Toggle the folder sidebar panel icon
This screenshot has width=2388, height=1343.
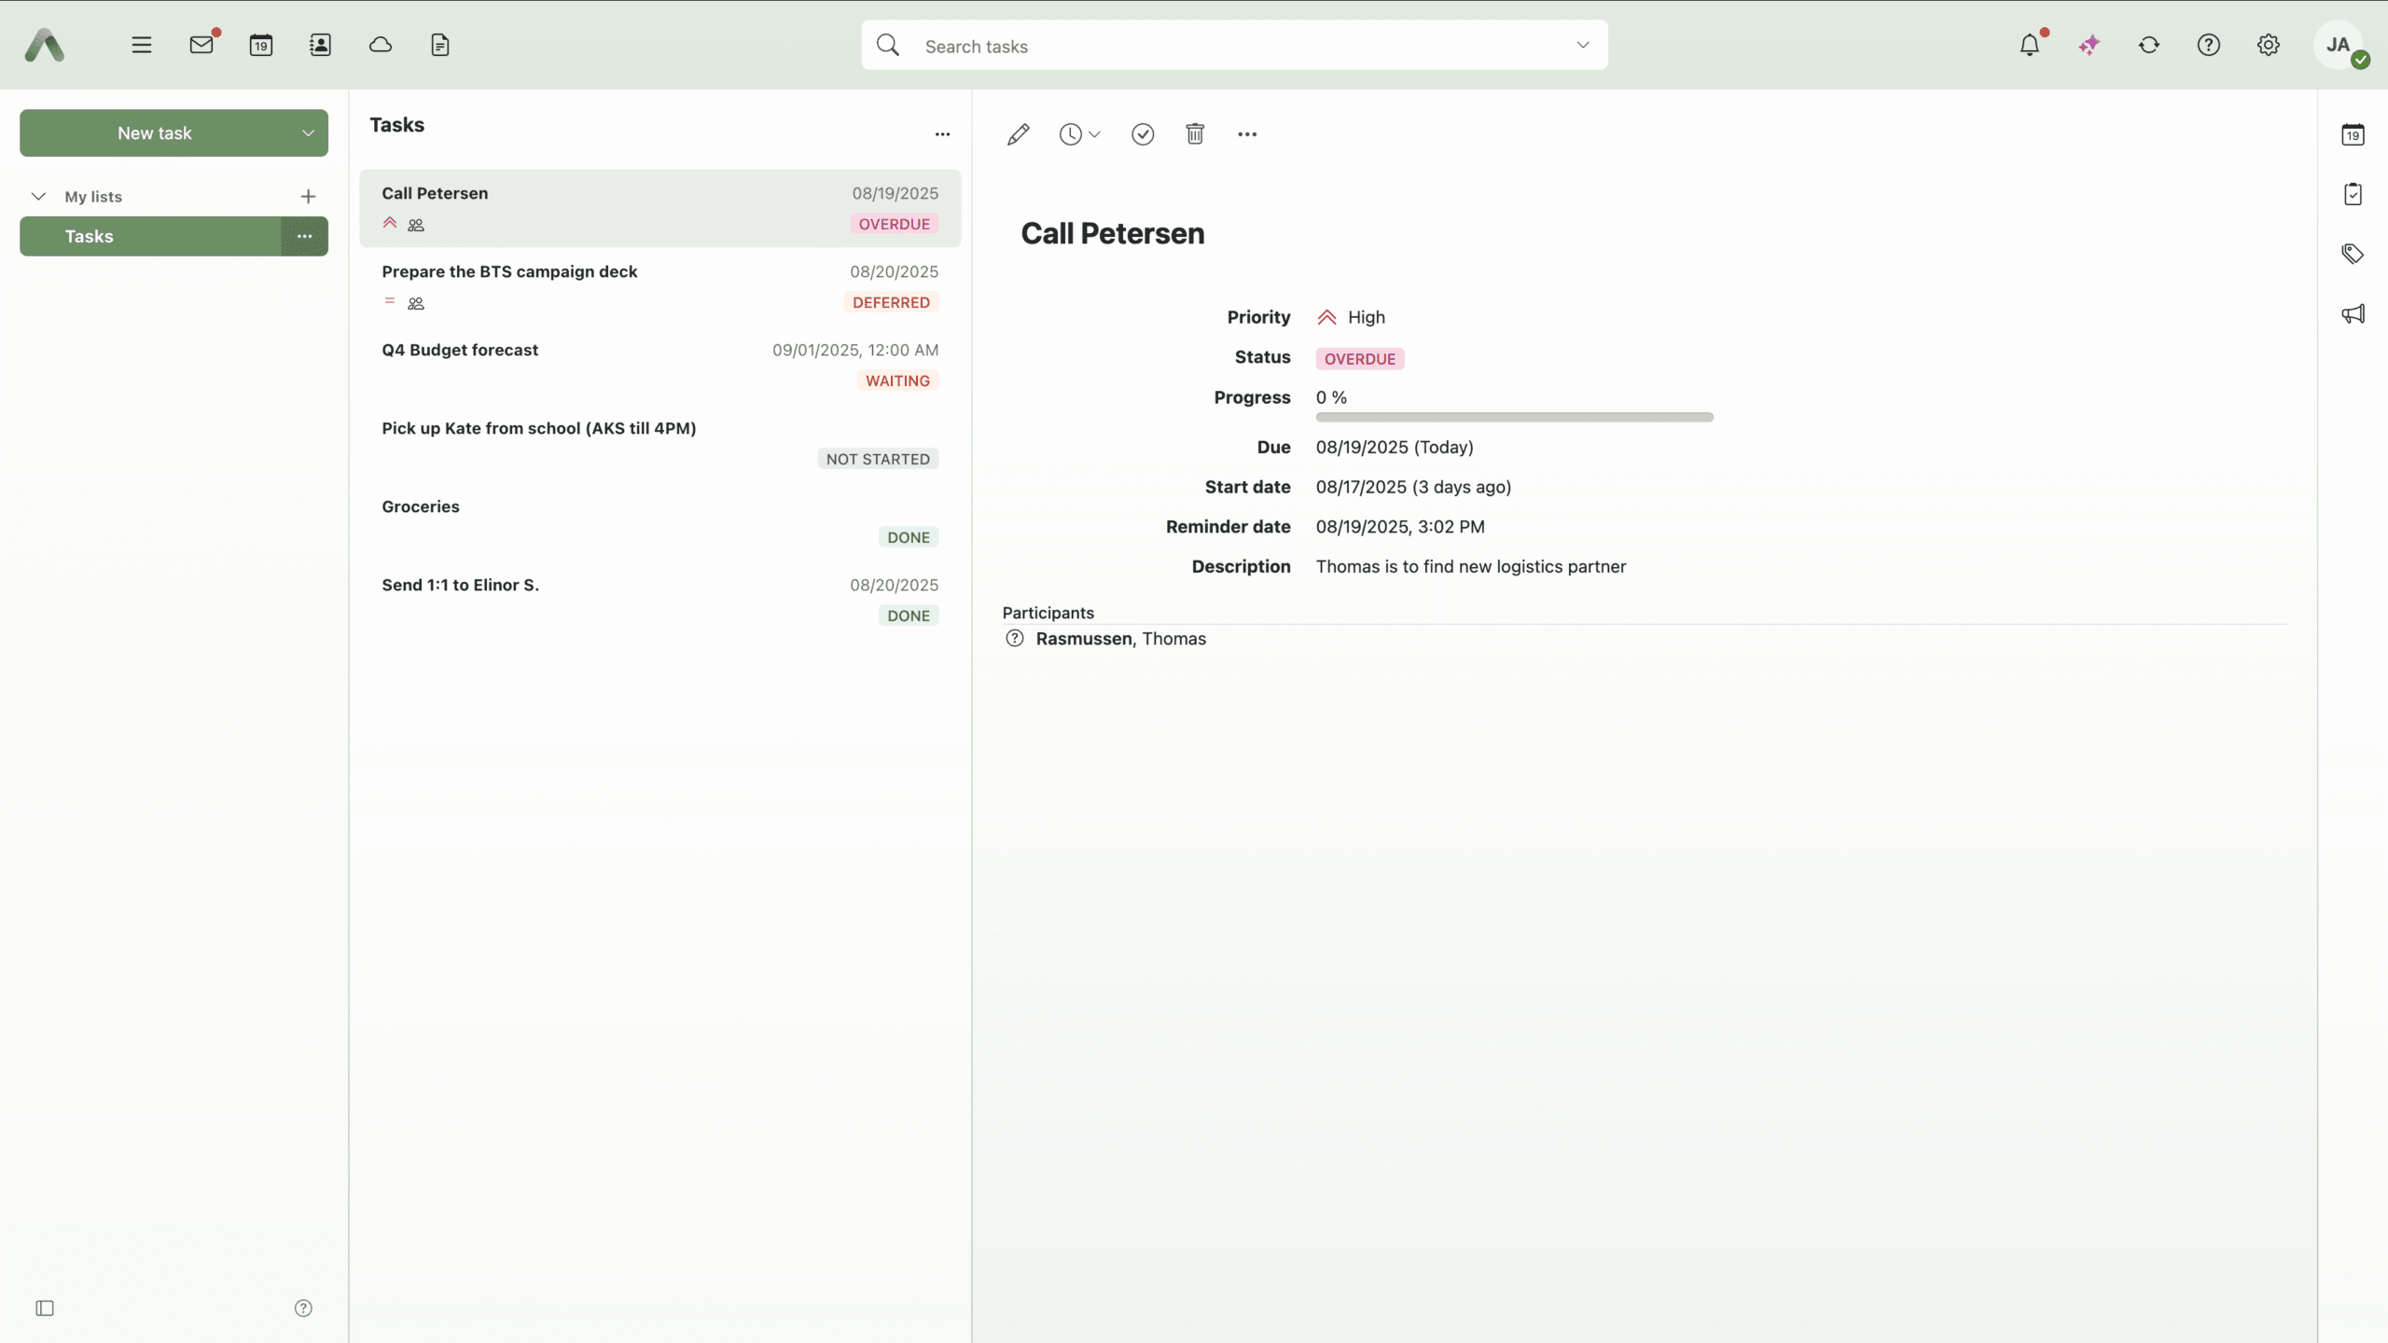click(45, 1308)
